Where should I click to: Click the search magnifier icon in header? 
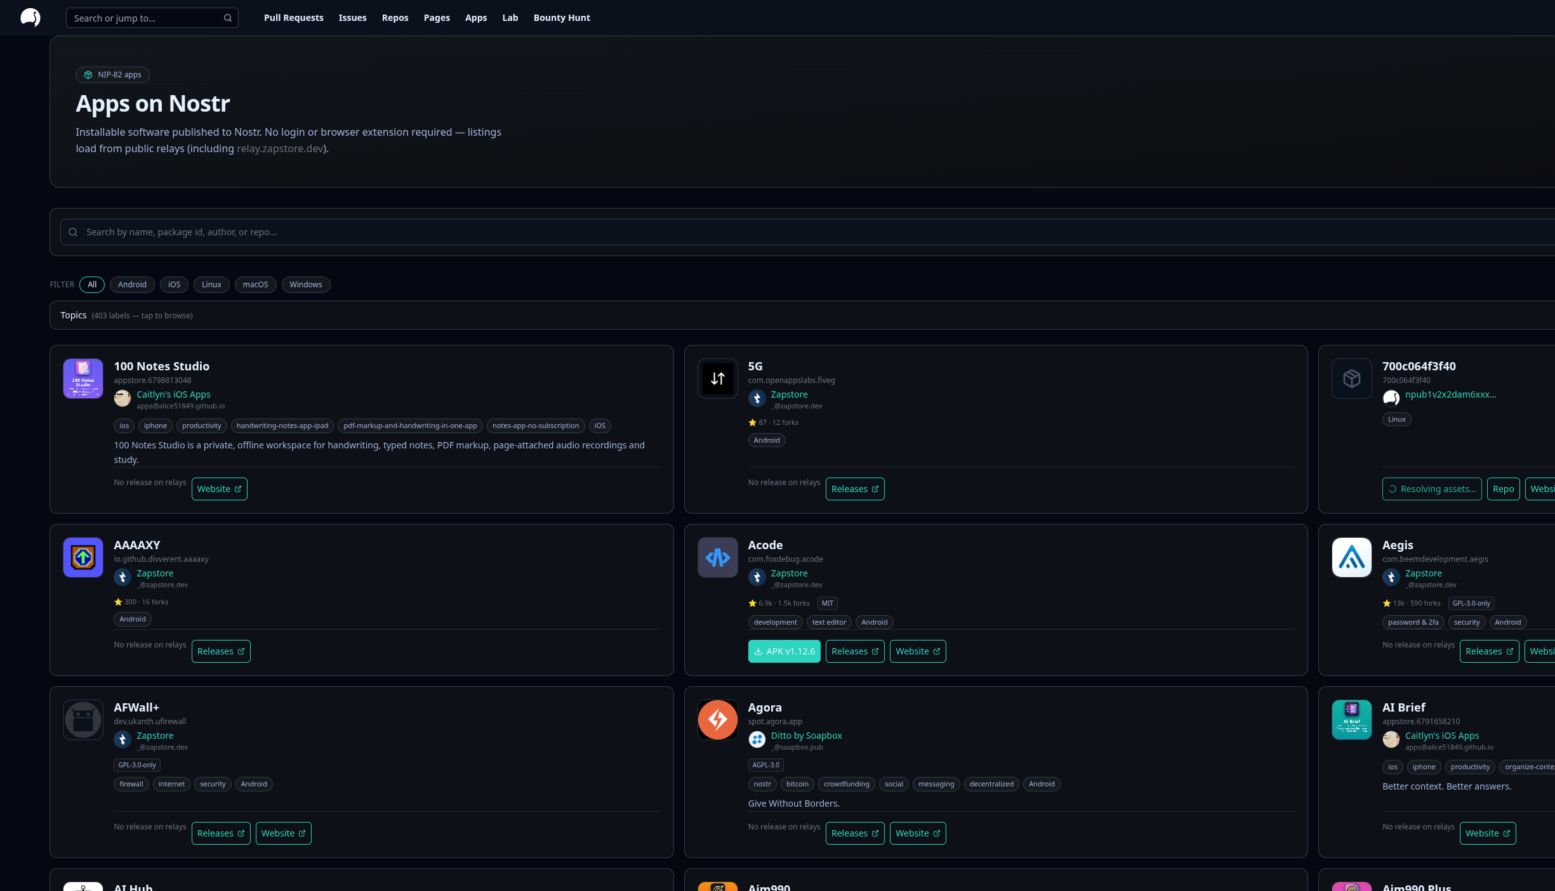pos(228,18)
